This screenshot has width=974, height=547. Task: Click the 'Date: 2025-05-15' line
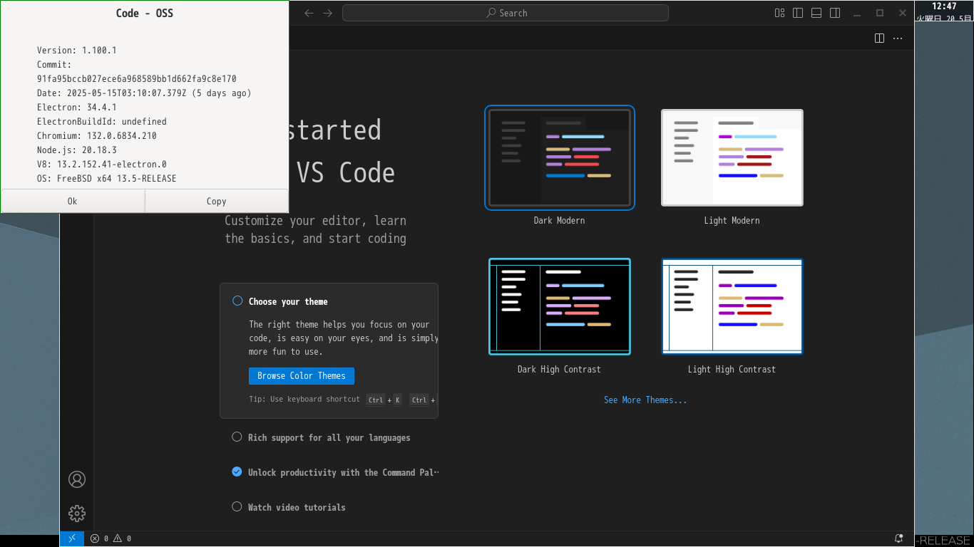144,93
